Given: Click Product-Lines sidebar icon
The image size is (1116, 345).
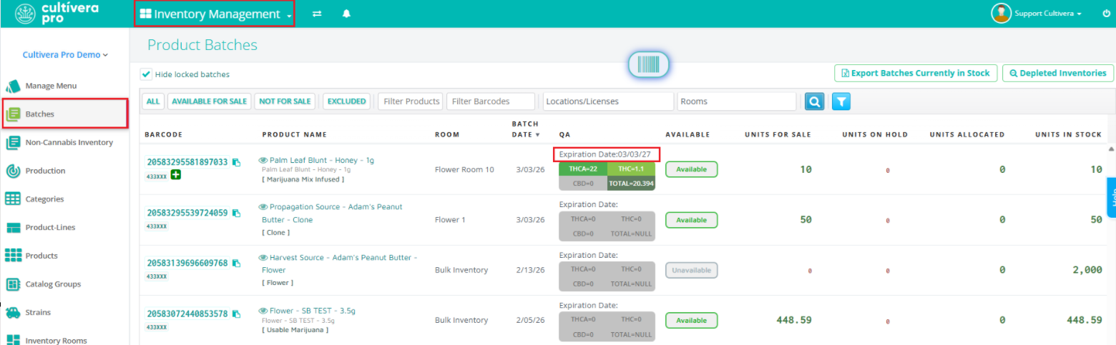Looking at the screenshot, I should [x=13, y=227].
